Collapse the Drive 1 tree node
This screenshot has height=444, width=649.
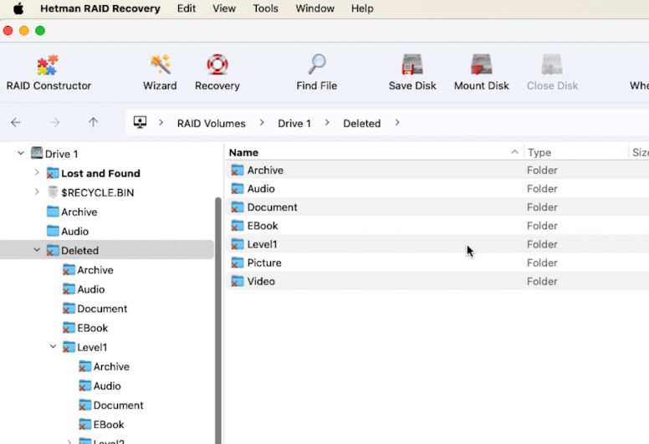(21, 154)
